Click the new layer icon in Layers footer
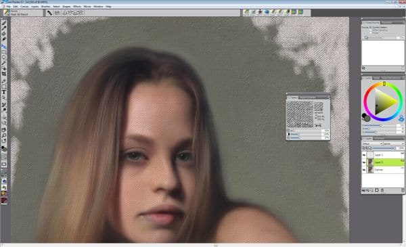Screen dimensions: 406x247 (x=377, y=190)
